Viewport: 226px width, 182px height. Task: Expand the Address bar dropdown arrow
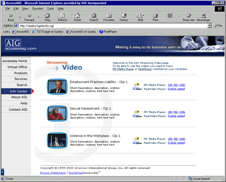(209, 26)
